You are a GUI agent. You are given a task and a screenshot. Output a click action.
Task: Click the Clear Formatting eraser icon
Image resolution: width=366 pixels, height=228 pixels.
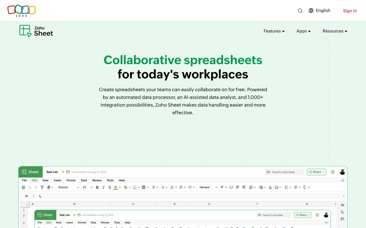49,187
